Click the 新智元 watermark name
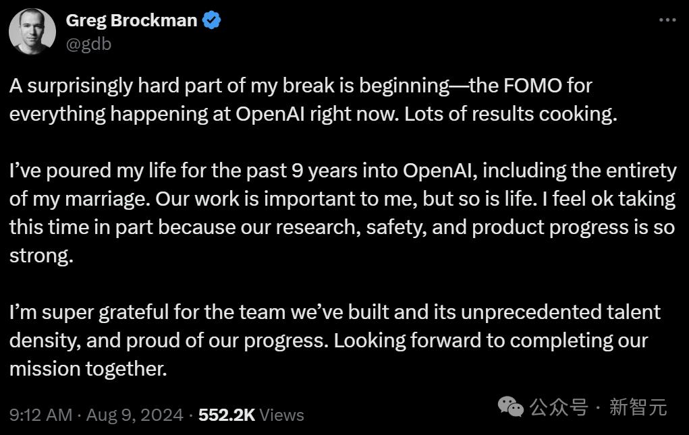Image resolution: width=689 pixels, height=435 pixels. 638,407
